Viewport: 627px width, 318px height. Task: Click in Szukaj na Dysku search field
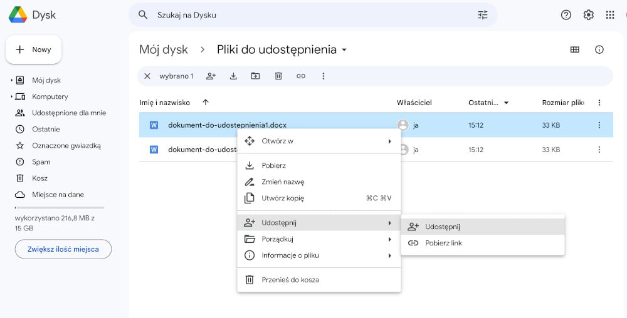coord(313,15)
